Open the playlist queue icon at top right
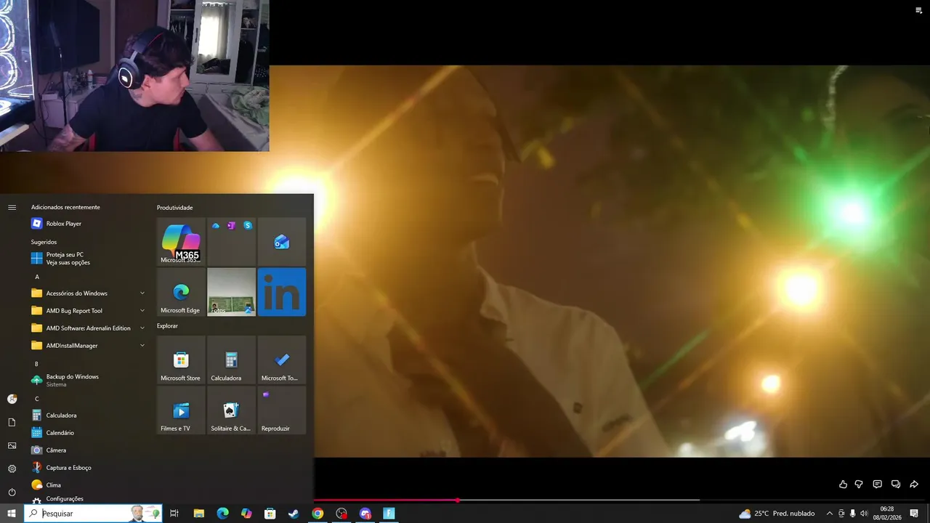Screen dimensions: 930x523 pos(918,10)
